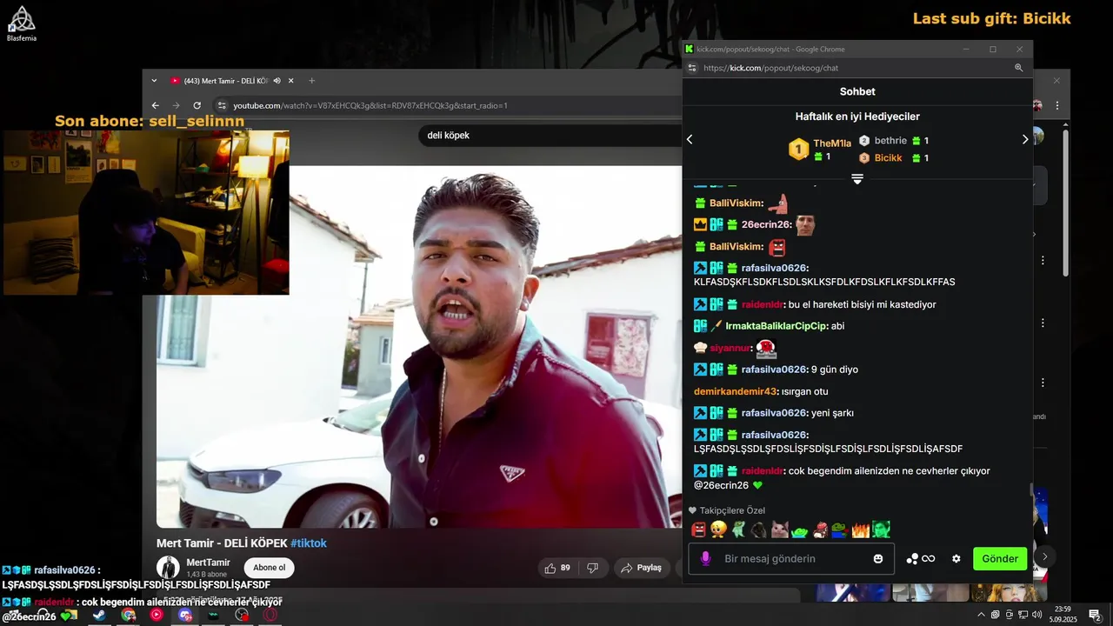Open notification center with 2 notifications
1113x626 pixels.
(1095, 616)
